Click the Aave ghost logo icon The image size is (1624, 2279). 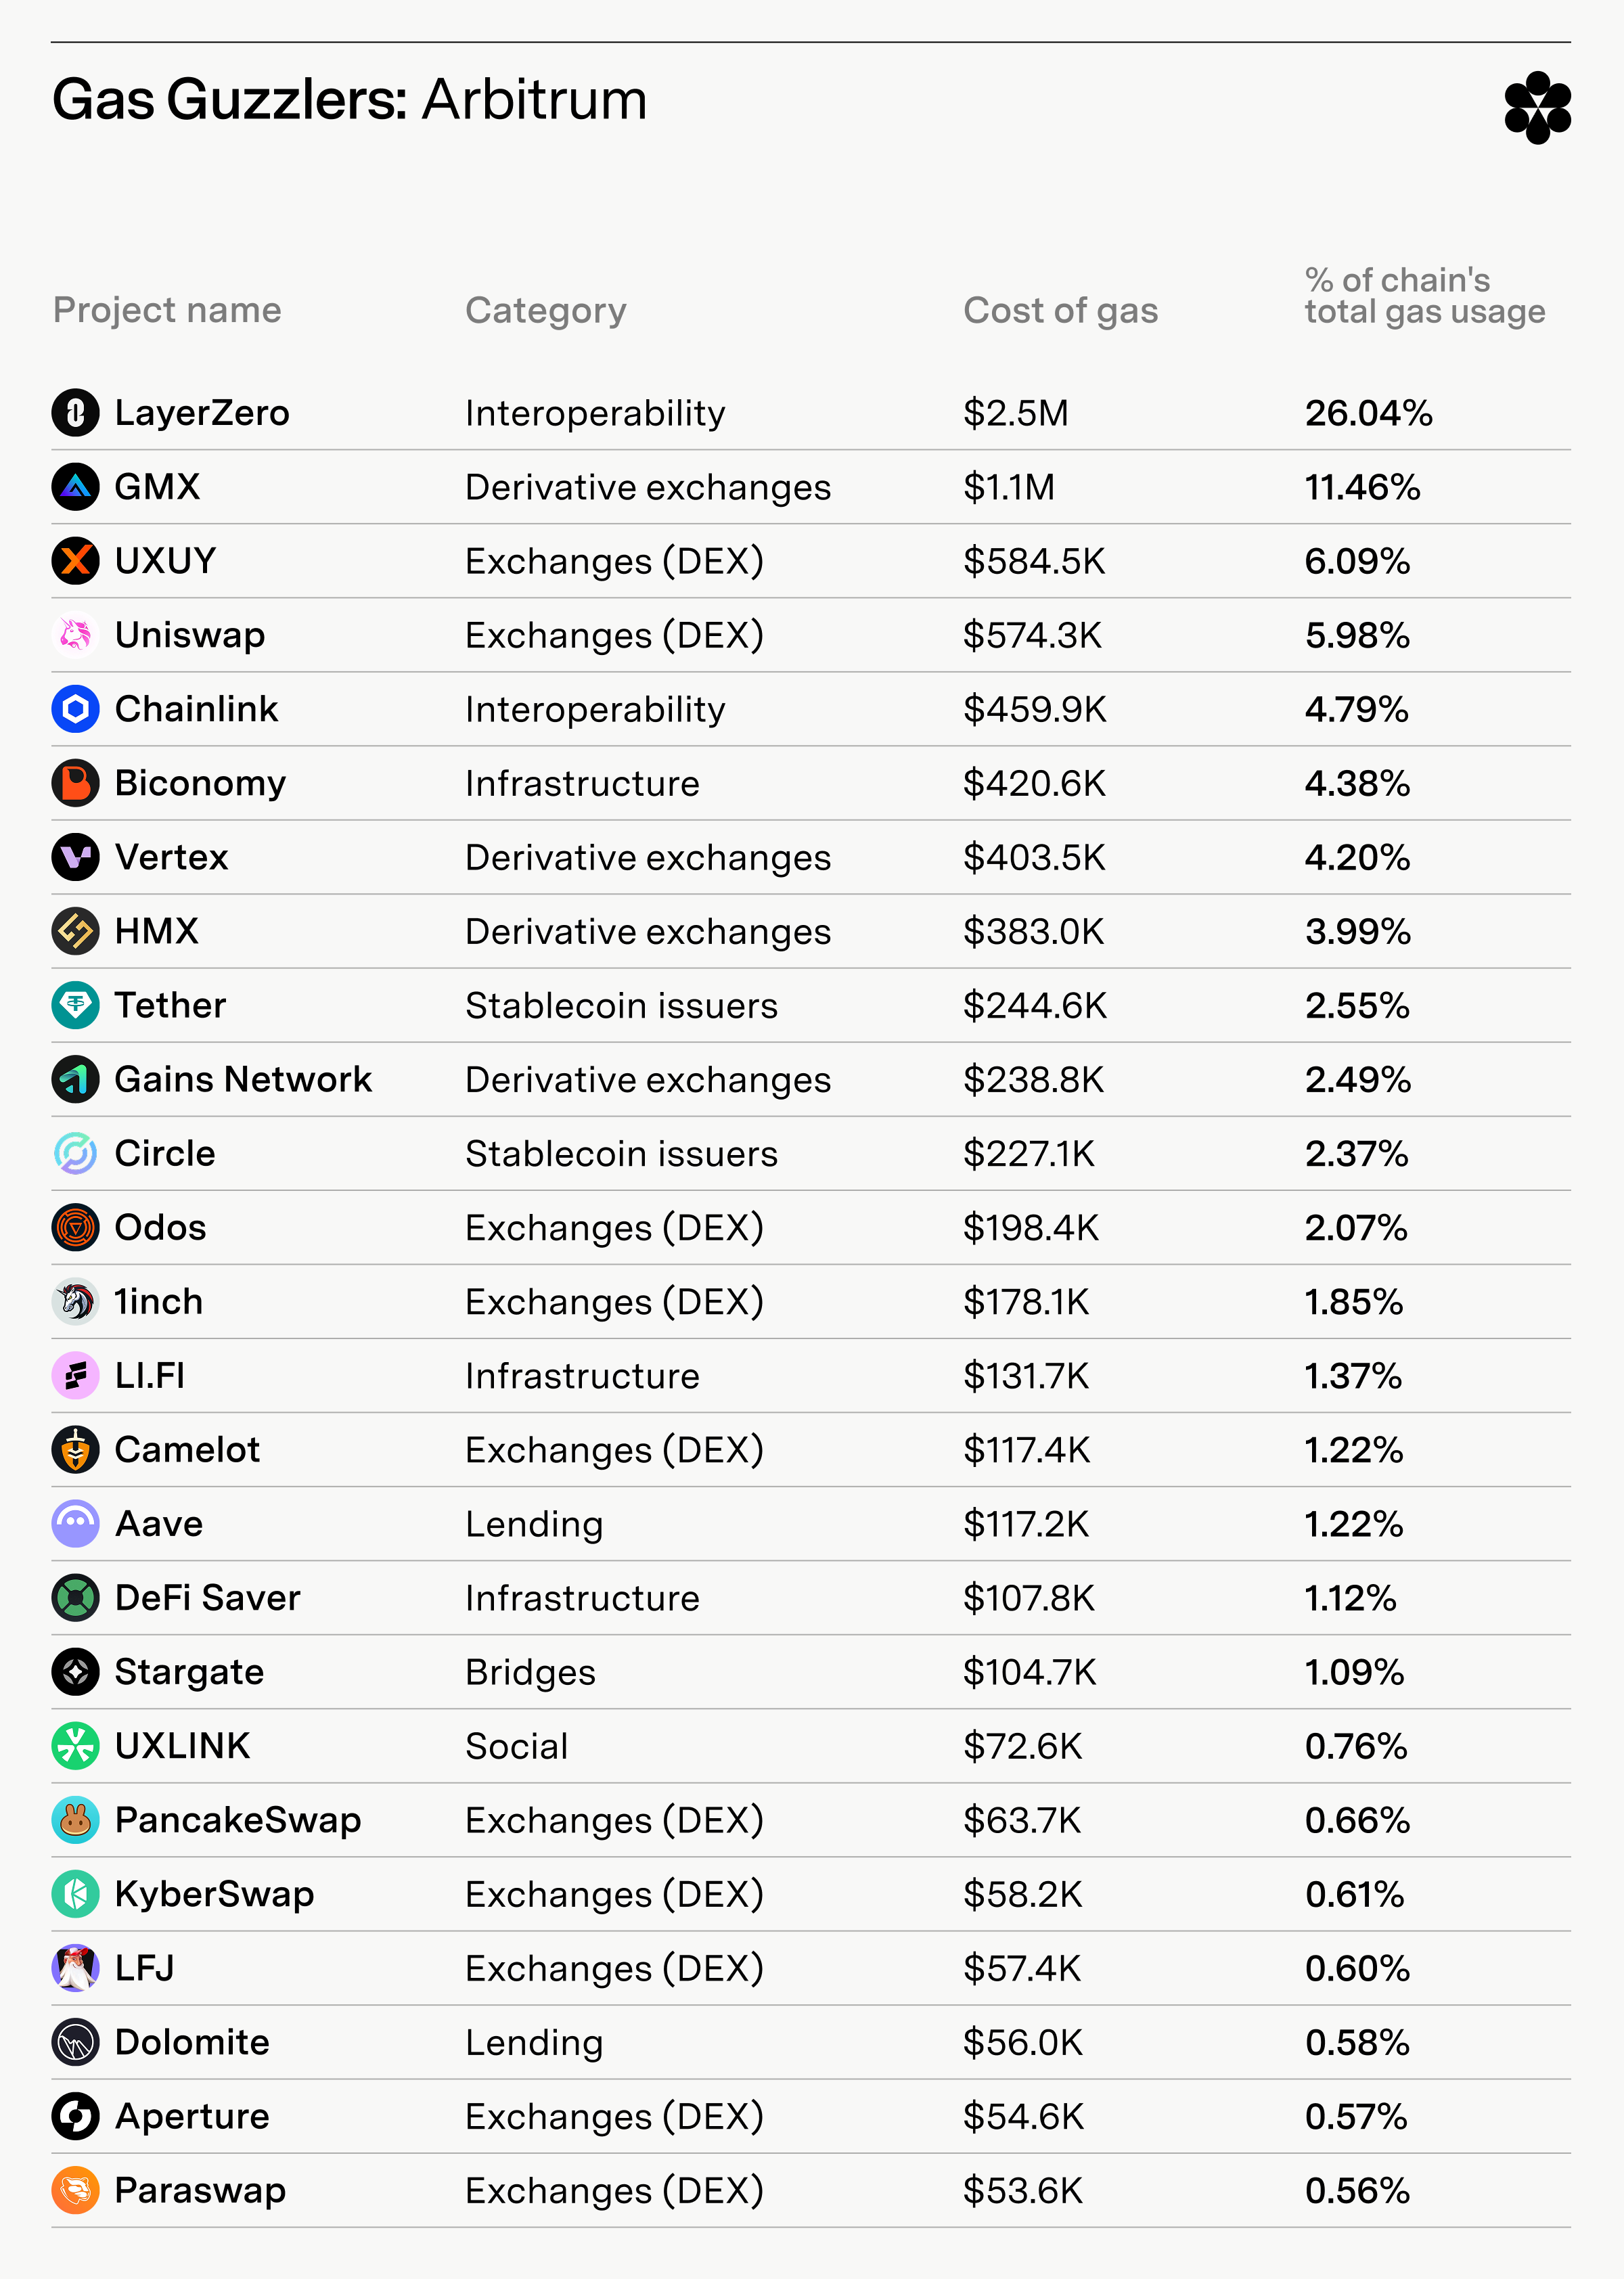click(75, 1523)
